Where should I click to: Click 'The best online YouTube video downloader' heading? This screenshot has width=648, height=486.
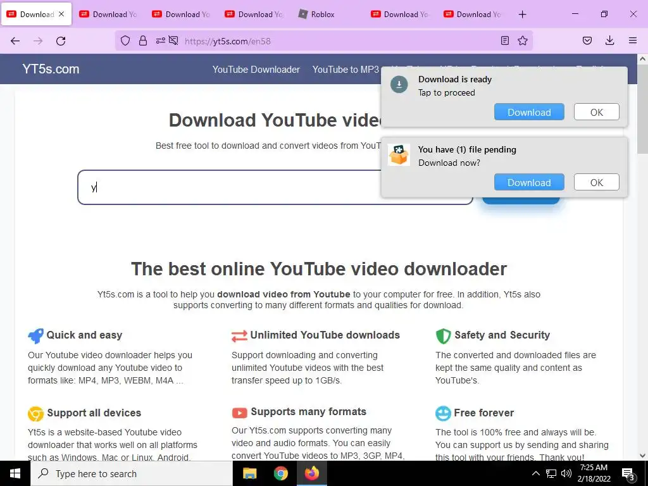[x=319, y=269]
